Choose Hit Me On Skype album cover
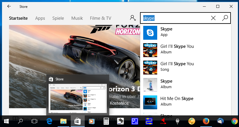 click(150, 102)
